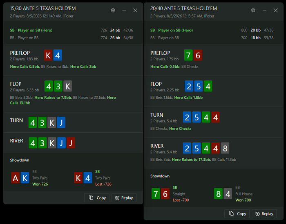Close the 15/30 Texas Hold'em window
286x224 pixels.
point(135,10)
